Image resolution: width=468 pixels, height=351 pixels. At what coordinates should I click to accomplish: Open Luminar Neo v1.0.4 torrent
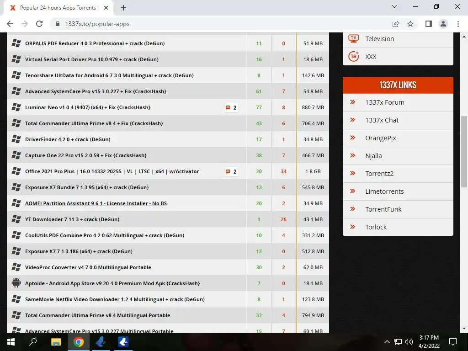pos(88,107)
